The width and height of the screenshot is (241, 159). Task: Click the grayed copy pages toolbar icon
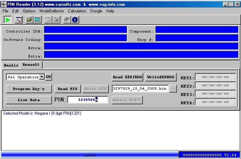coord(48,20)
